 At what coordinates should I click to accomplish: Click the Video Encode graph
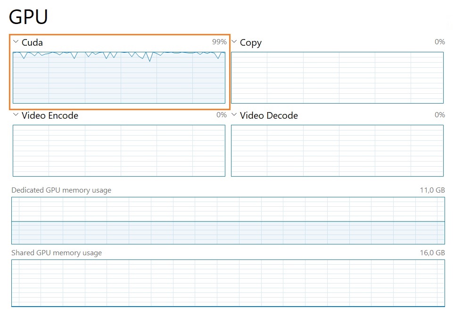click(119, 151)
